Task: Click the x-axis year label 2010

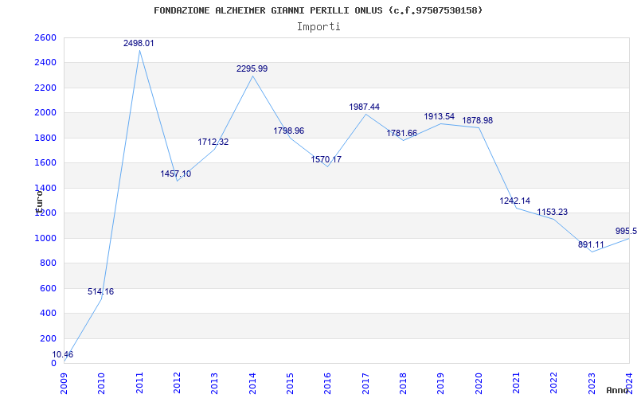Action: click(102, 384)
